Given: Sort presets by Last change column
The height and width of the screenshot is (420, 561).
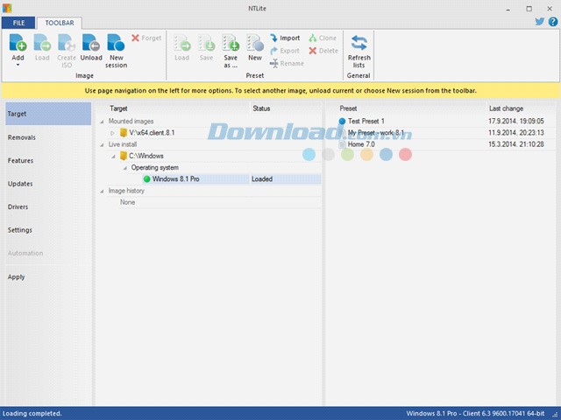Looking at the screenshot, I should (x=508, y=108).
